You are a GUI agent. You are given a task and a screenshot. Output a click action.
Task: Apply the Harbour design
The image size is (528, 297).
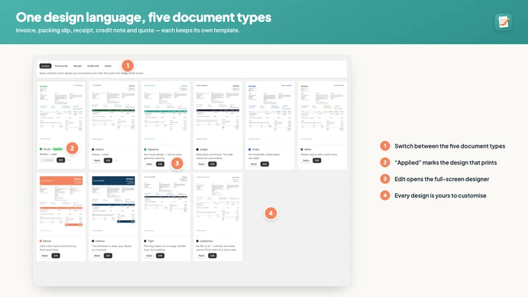[x=97, y=255]
